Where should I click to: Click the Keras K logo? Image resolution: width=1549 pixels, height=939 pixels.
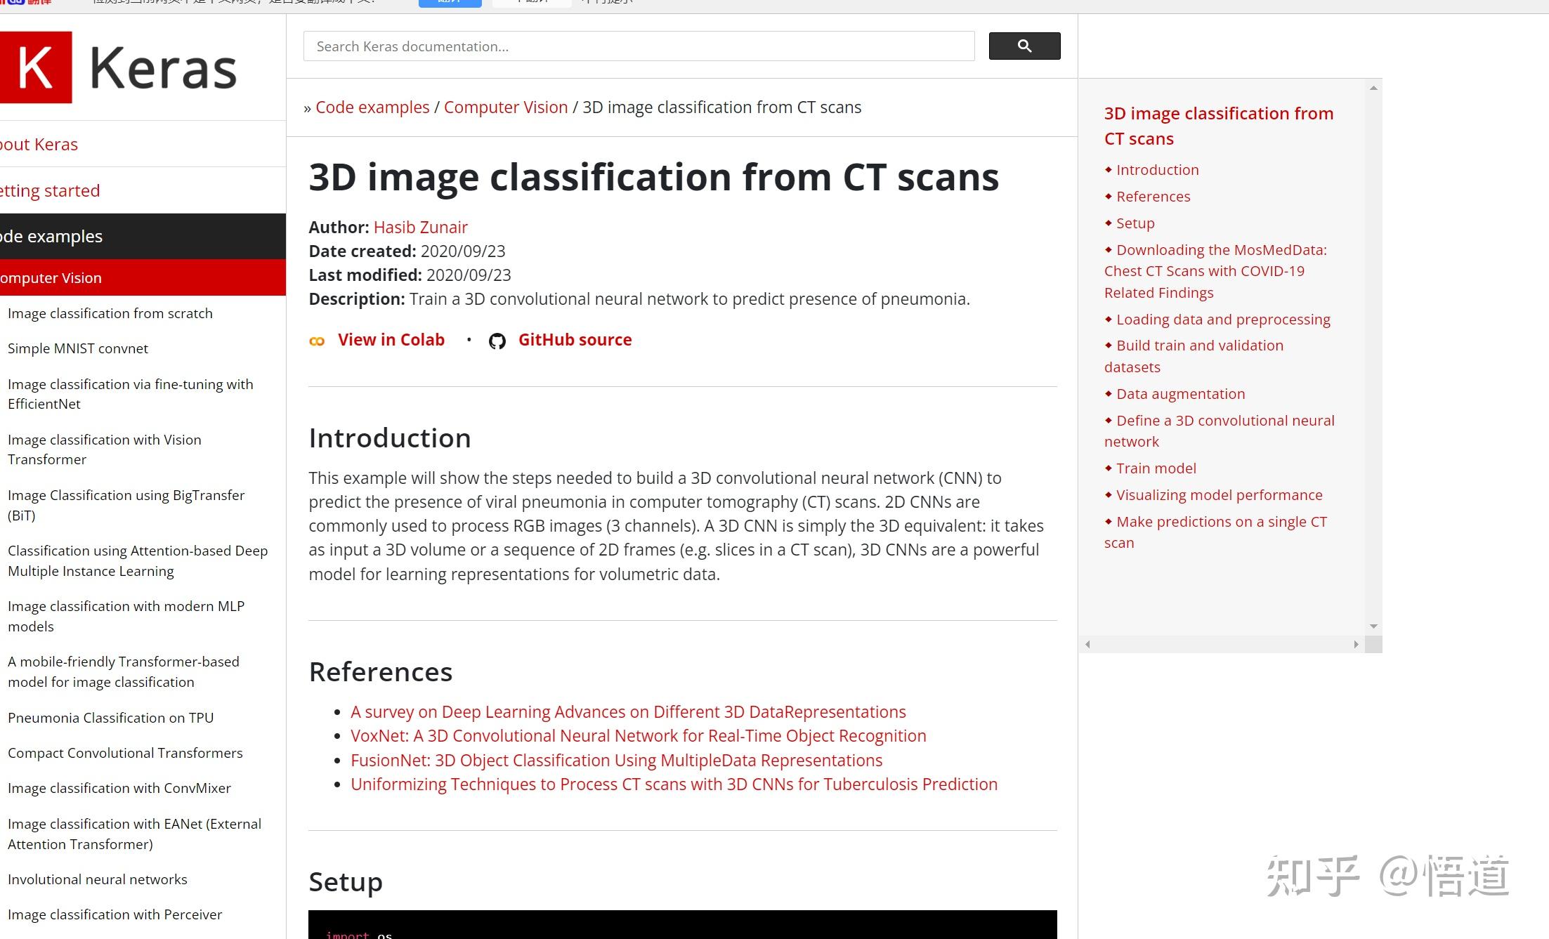coord(35,67)
